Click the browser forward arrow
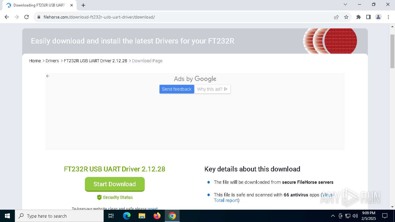 pos(17,17)
